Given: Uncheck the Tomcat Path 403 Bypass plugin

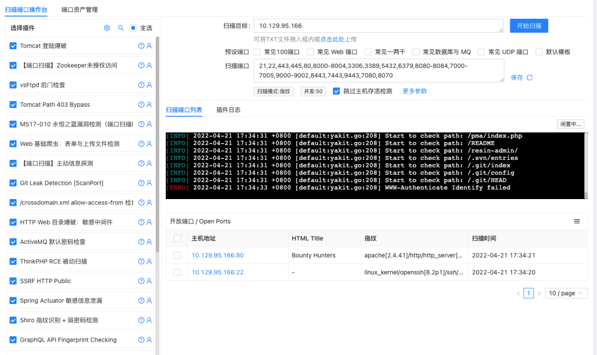Looking at the screenshot, I should point(13,105).
